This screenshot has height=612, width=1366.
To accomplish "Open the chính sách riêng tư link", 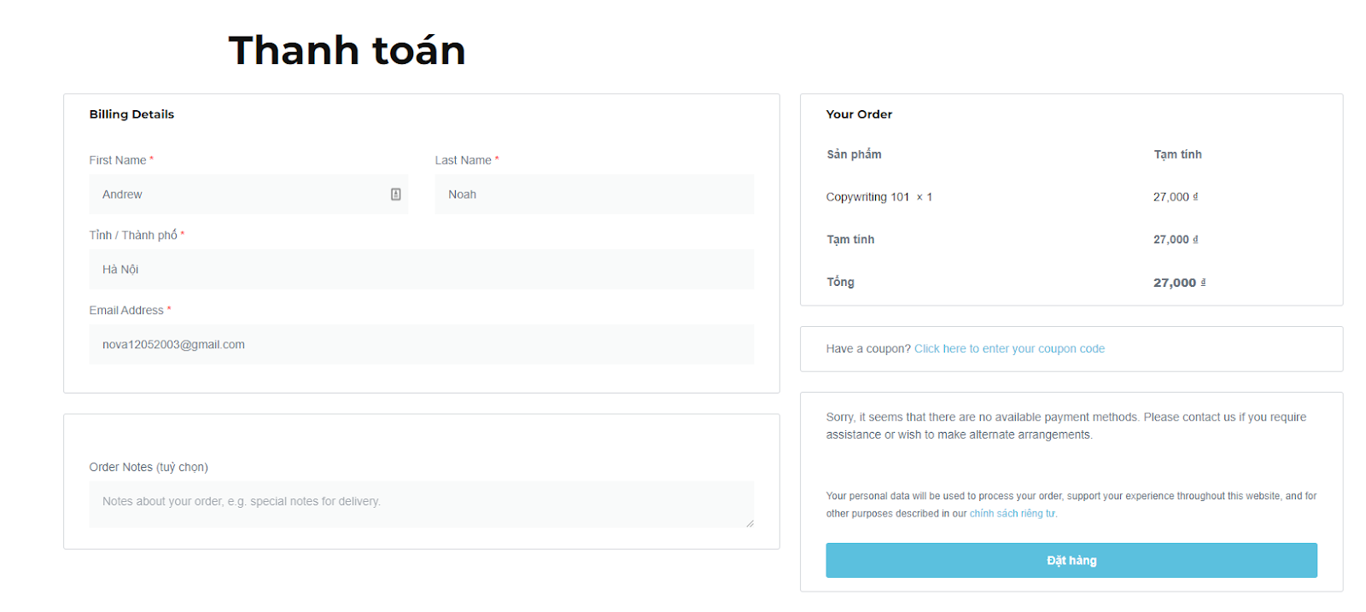I will (x=1013, y=514).
